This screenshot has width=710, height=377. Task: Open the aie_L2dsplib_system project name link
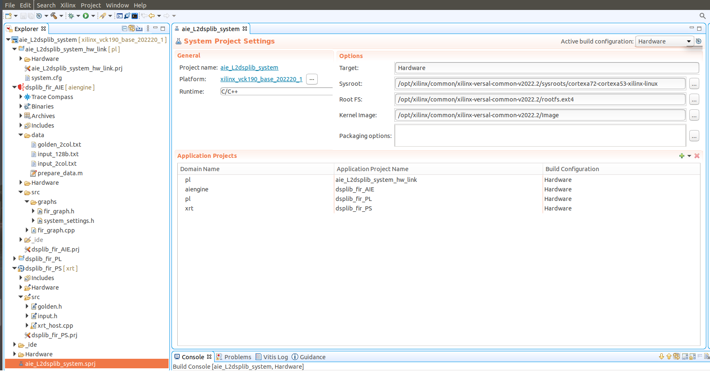pos(249,67)
